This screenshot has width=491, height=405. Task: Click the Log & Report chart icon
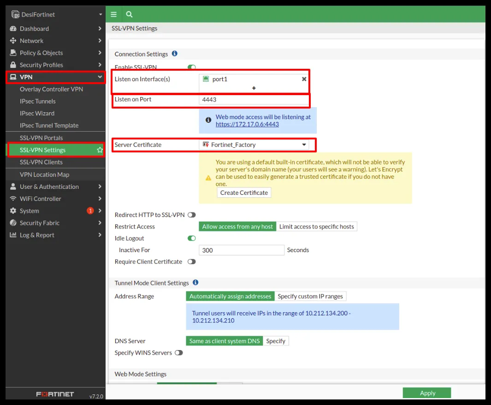[x=13, y=235]
